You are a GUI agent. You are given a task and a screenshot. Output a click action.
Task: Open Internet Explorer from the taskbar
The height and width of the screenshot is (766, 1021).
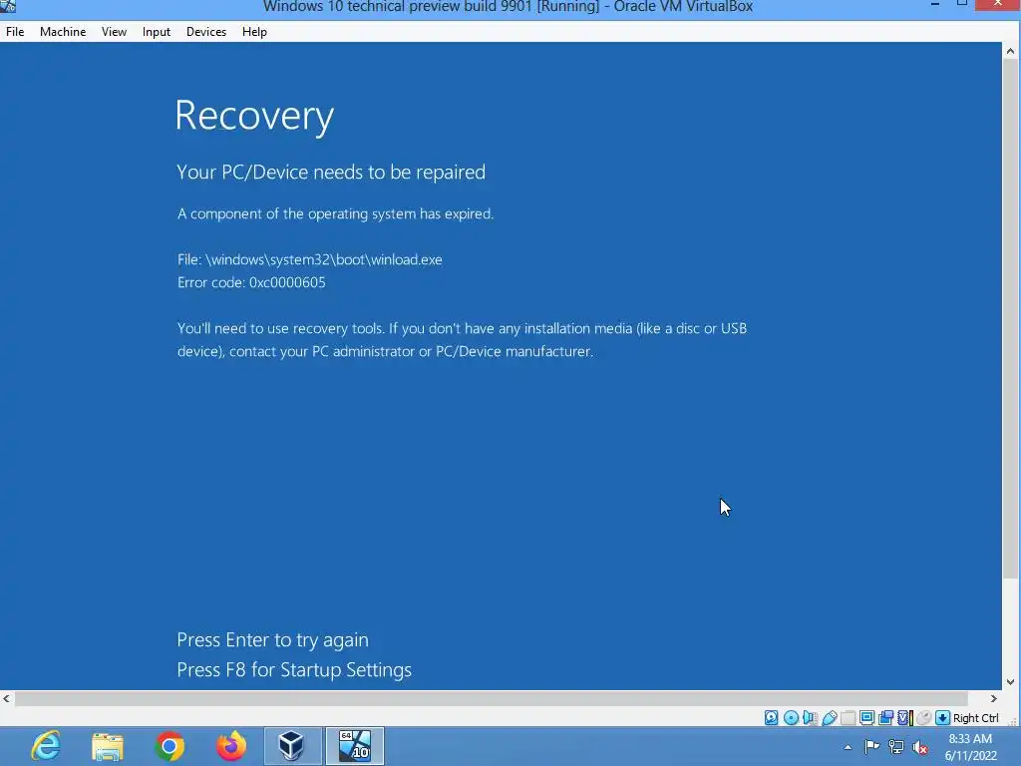[x=46, y=746]
